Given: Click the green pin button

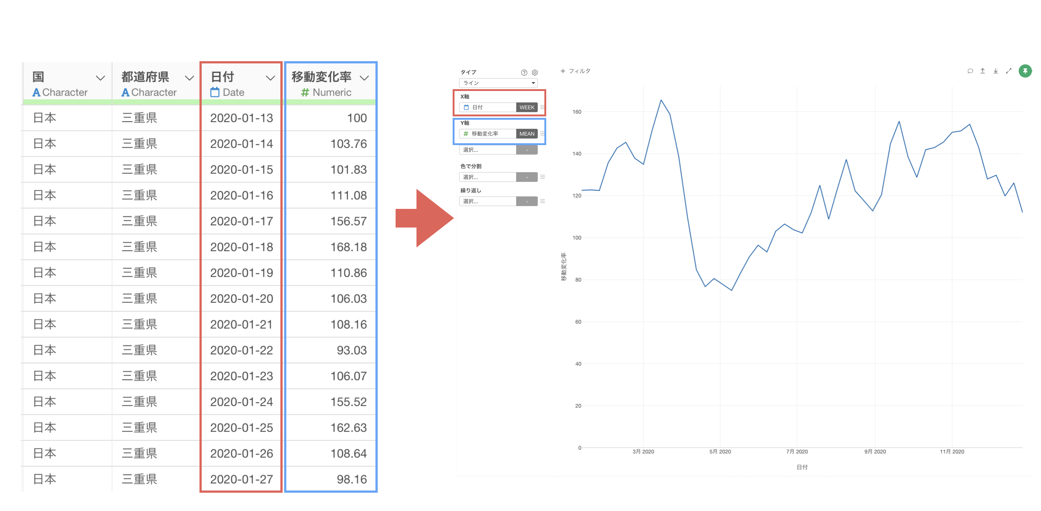Looking at the screenshot, I should click(x=1025, y=71).
